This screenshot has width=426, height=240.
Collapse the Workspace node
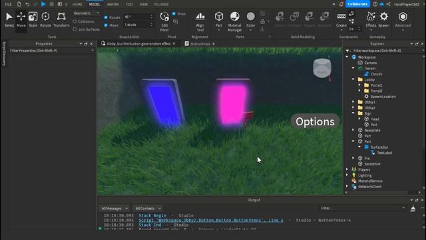[347, 57]
